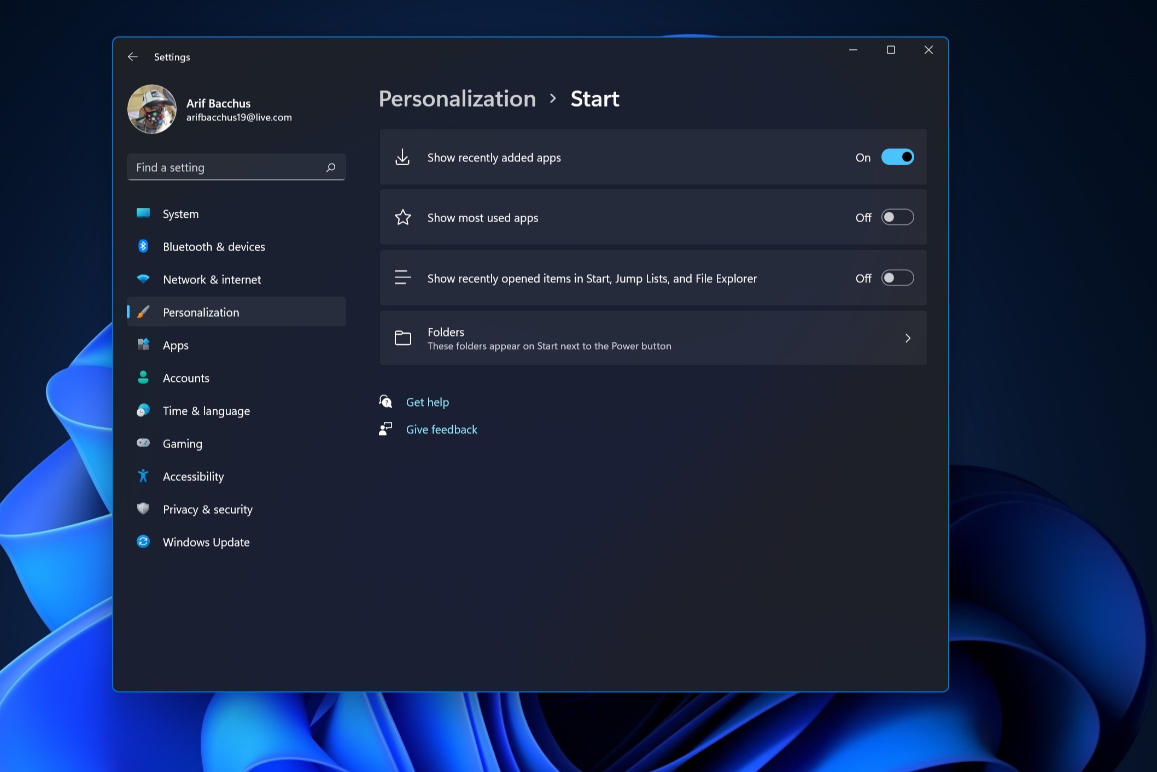Click the System settings icon
Viewport: 1157px width, 772px height.
coord(142,214)
